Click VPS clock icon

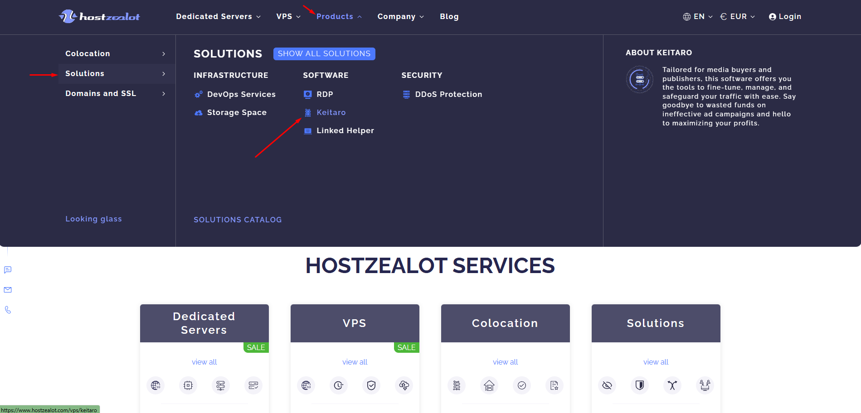[x=339, y=385]
